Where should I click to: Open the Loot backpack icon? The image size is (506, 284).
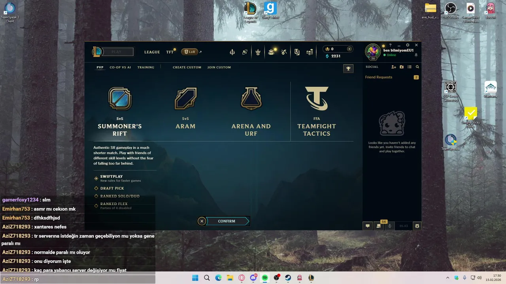[271, 52]
